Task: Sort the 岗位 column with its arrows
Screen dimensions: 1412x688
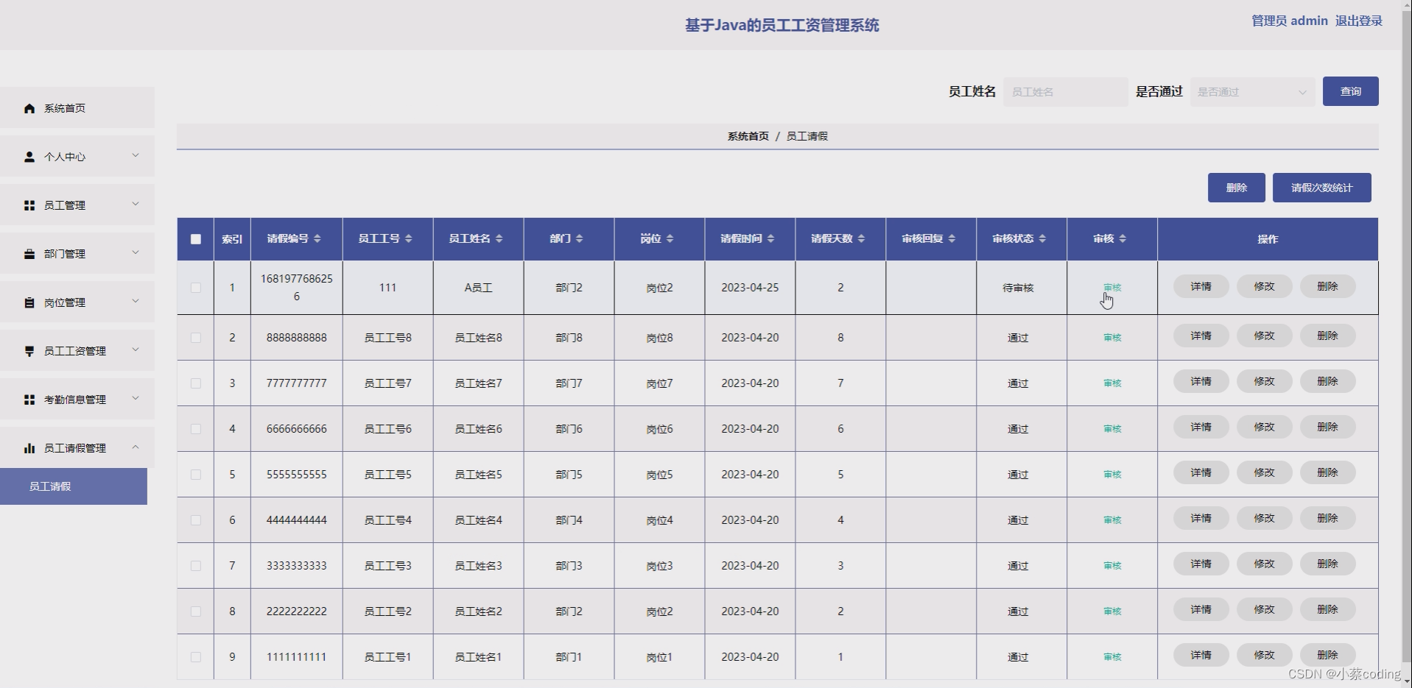Action: (670, 238)
